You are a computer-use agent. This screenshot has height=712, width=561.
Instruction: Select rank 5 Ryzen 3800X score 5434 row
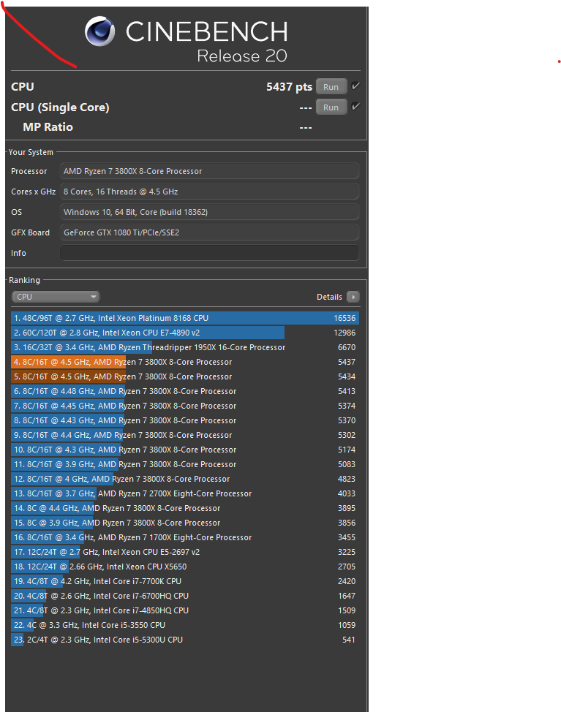pos(185,376)
